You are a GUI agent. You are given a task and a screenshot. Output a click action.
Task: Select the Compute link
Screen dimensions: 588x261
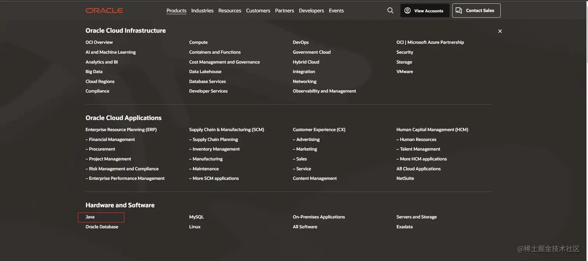click(x=198, y=42)
